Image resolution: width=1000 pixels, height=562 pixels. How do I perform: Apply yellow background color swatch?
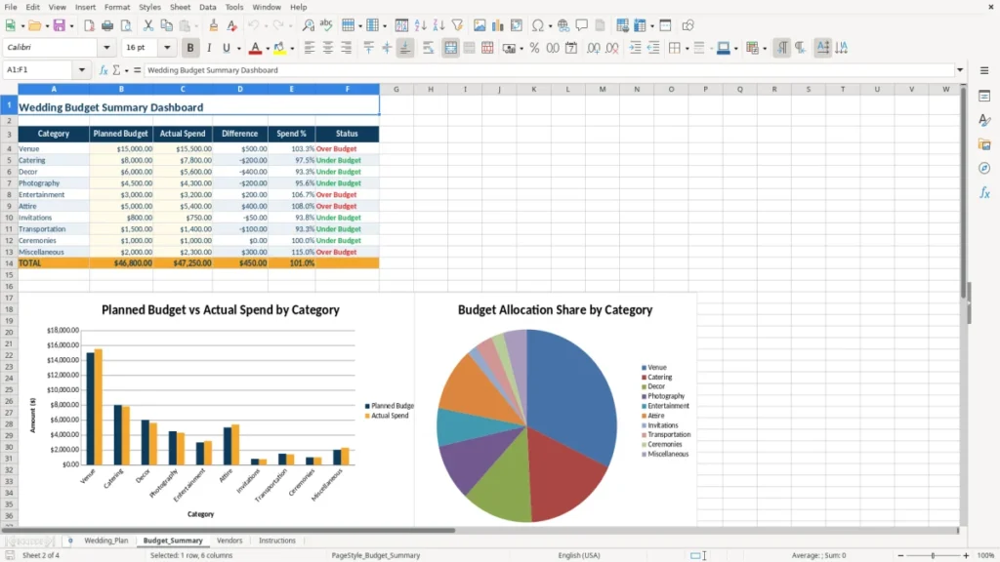pyautogui.click(x=279, y=48)
